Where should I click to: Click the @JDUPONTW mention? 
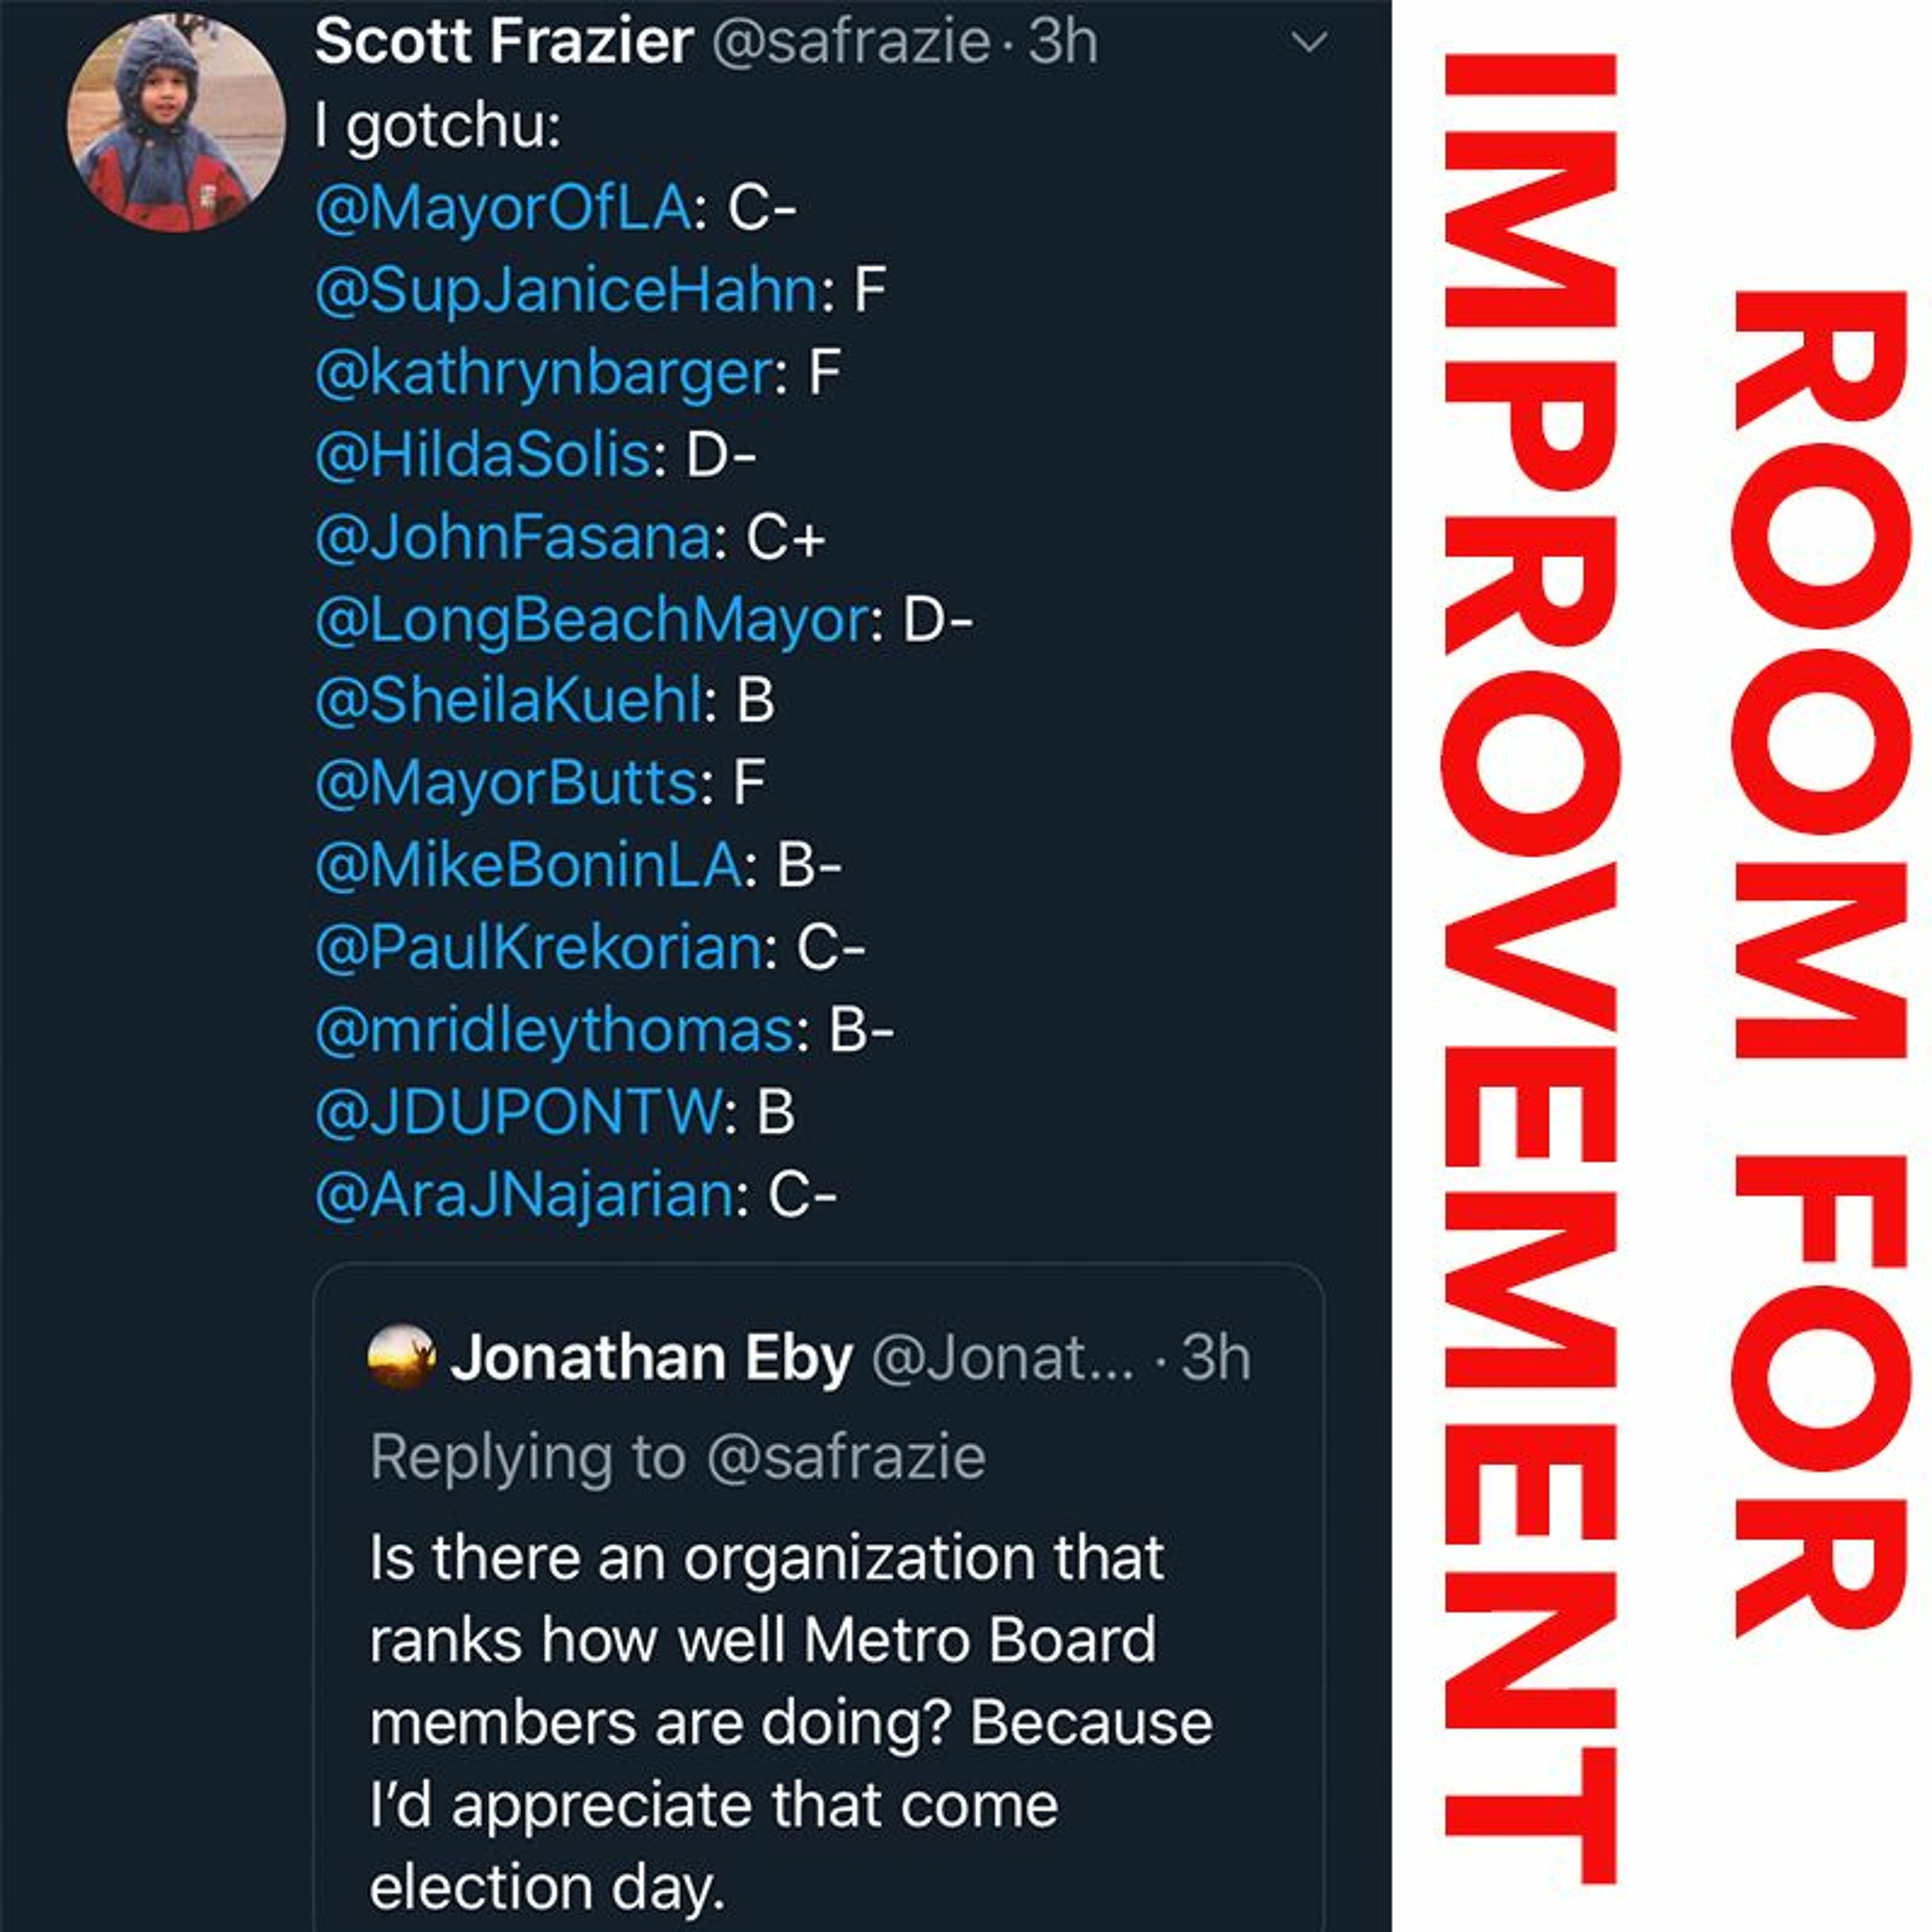pyautogui.click(x=517, y=1111)
